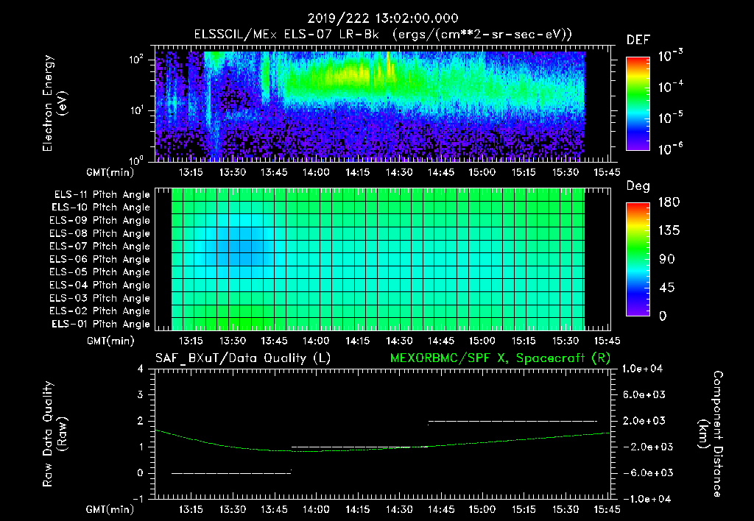Select the ELS-10 Pitch Angle row label
This screenshot has height=521, width=754.
tap(101, 208)
